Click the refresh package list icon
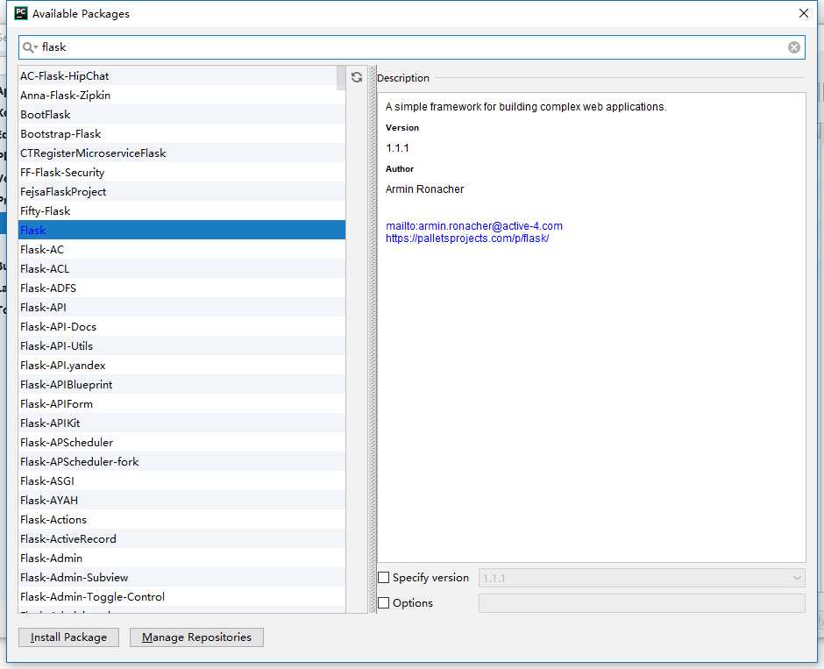This screenshot has width=824, height=669. click(x=357, y=77)
